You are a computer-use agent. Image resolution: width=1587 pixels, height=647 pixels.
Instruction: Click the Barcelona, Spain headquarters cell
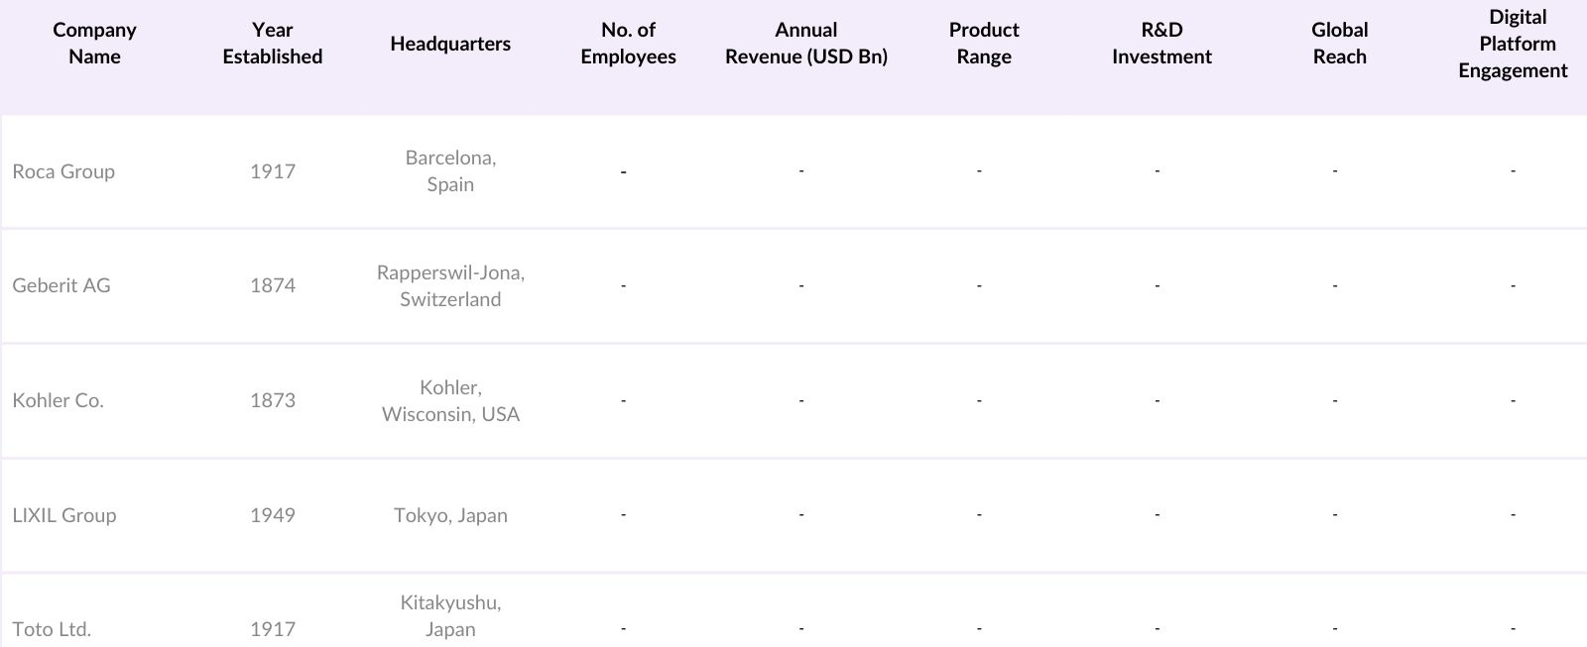[450, 171]
